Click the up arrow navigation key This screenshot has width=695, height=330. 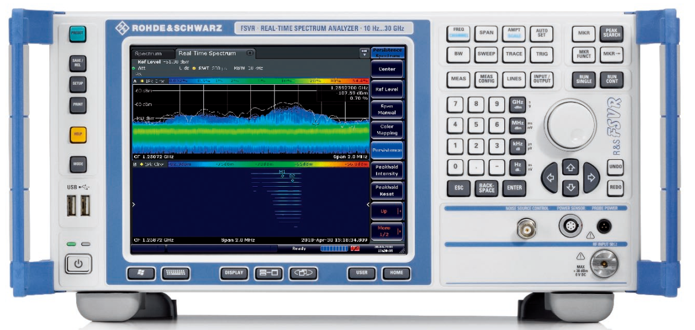click(x=570, y=167)
